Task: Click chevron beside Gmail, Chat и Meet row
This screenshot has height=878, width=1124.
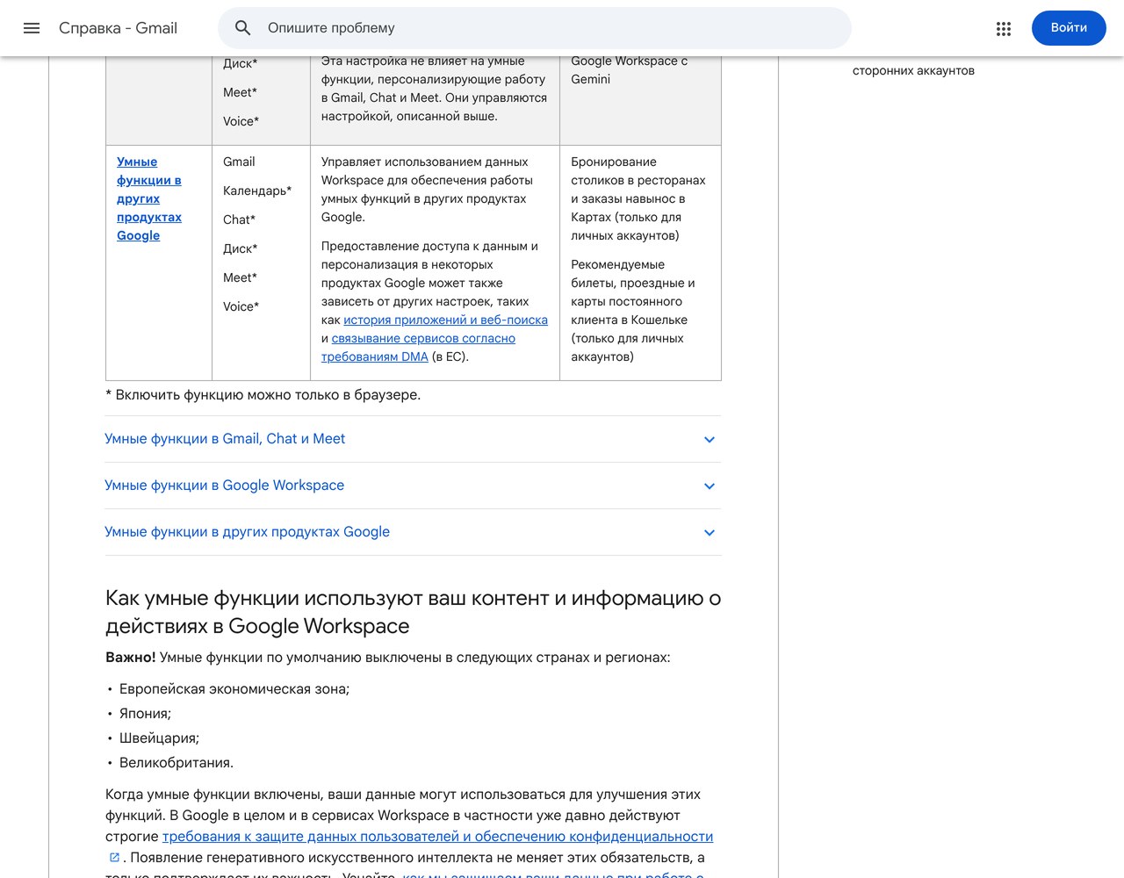Action: click(x=710, y=440)
